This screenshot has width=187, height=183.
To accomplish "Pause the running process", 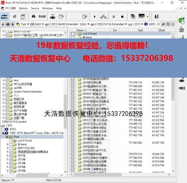I will (x=114, y=16).
